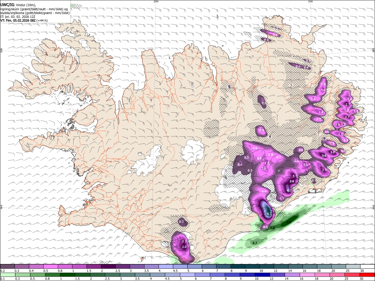This screenshot has width=375, height=281.
Task: Click the '20W' longitude label
Action: click(156, 1)
